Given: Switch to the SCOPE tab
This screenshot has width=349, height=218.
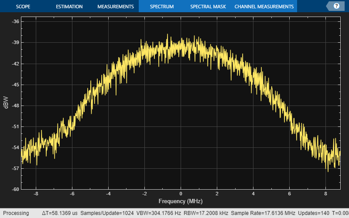Looking at the screenshot, I should 23,7.
